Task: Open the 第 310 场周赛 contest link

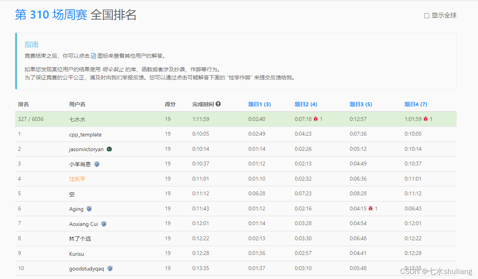Action: pos(51,15)
